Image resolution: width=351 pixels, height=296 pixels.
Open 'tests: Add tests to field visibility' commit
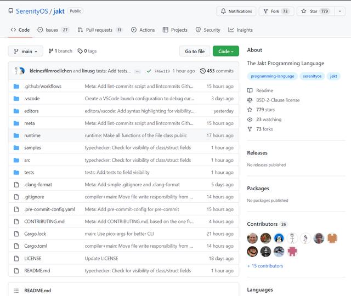pos(117,173)
